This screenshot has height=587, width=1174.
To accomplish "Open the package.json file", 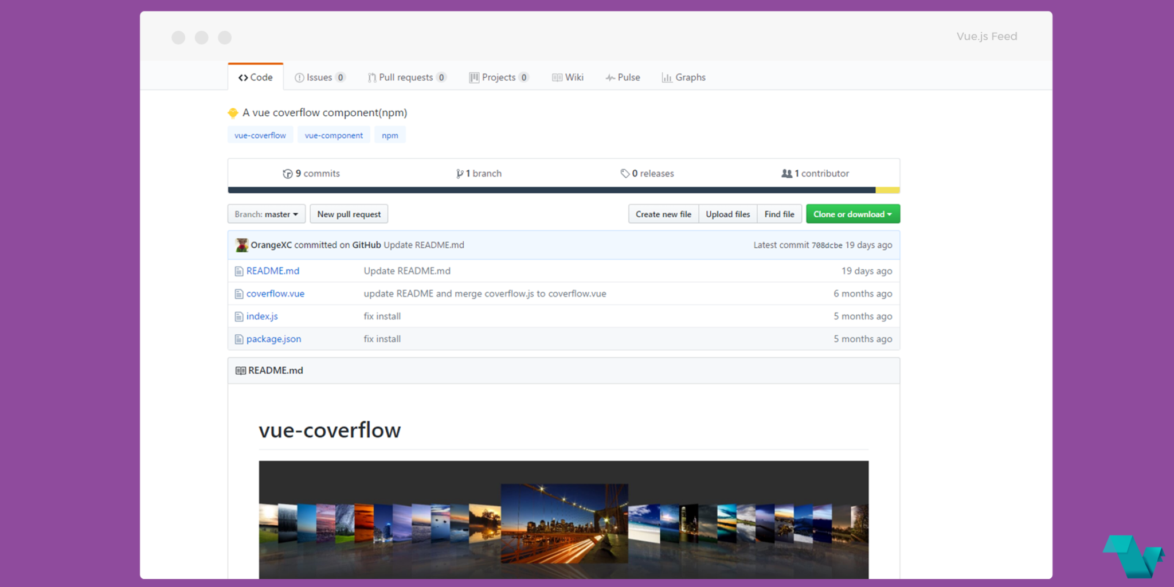I will pyautogui.click(x=273, y=339).
